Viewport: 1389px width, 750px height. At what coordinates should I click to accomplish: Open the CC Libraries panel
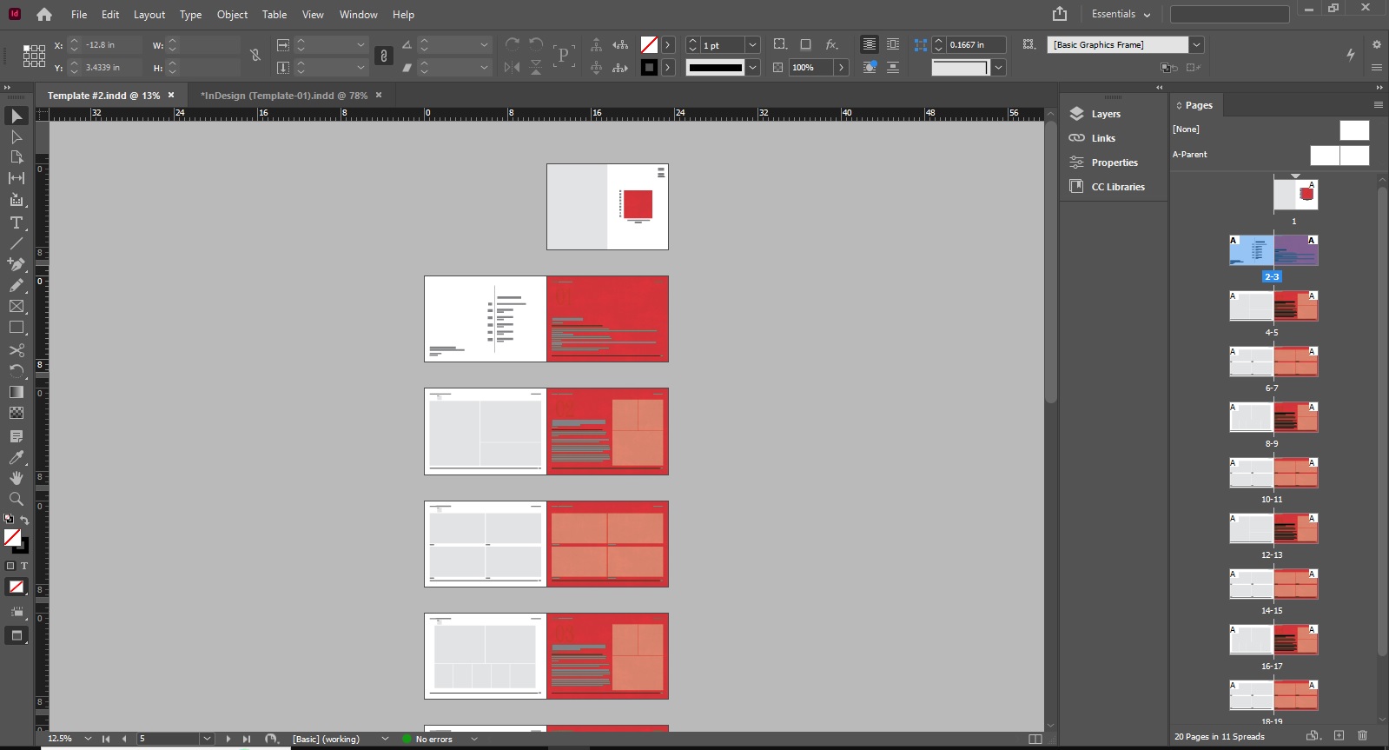tap(1117, 187)
